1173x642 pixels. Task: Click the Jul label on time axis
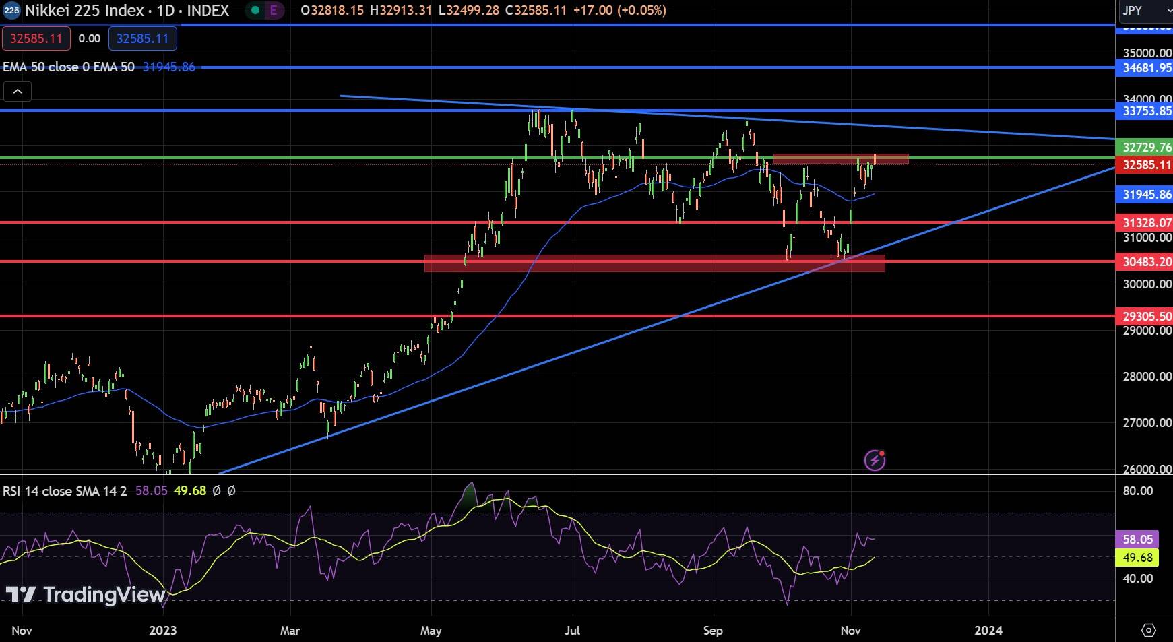coord(572,631)
